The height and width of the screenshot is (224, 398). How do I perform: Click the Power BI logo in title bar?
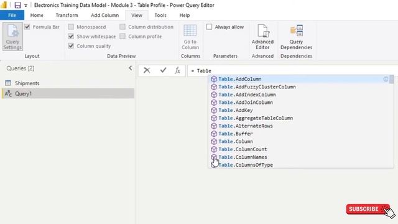(4, 5)
